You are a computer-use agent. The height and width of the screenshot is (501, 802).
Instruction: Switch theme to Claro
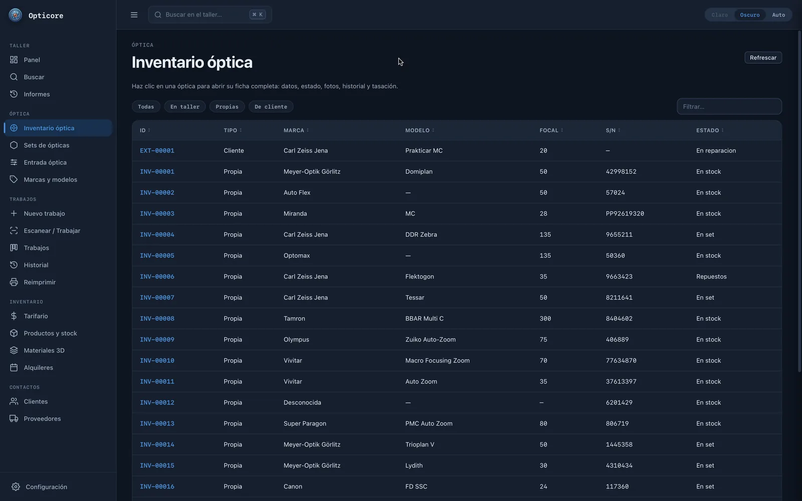pos(719,15)
